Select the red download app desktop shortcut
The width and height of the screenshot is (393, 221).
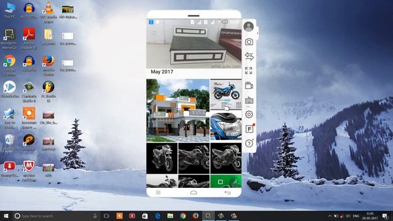pyautogui.click(x=10, y=169)
